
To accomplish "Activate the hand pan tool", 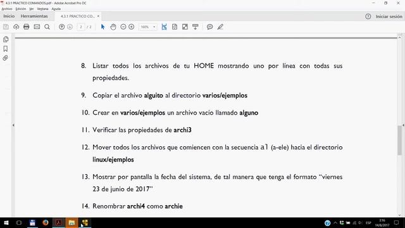I will point(113,27).
